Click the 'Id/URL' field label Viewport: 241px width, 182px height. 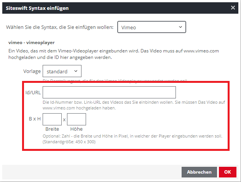[33, 92]
